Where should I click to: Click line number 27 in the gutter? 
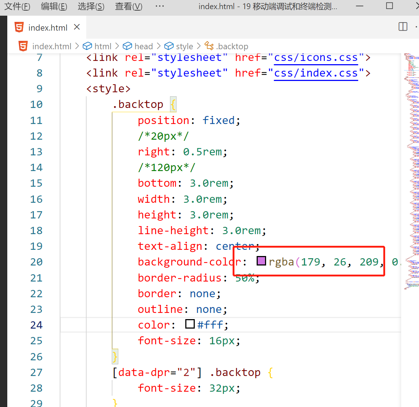click(36, 372)
